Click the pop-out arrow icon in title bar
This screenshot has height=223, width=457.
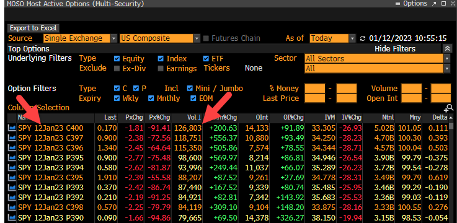click(434, 4)
